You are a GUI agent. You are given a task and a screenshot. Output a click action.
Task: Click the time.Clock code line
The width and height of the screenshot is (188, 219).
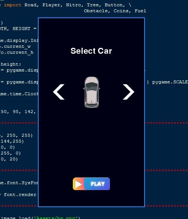[x=19, y=94]
